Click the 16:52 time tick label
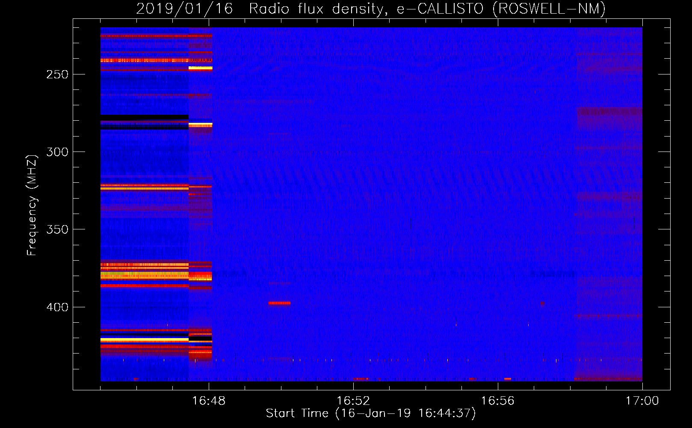692x428 pixels. 353,401
